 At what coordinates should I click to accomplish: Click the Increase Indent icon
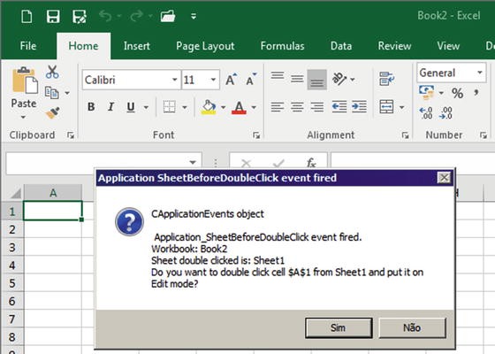[359, 107]
